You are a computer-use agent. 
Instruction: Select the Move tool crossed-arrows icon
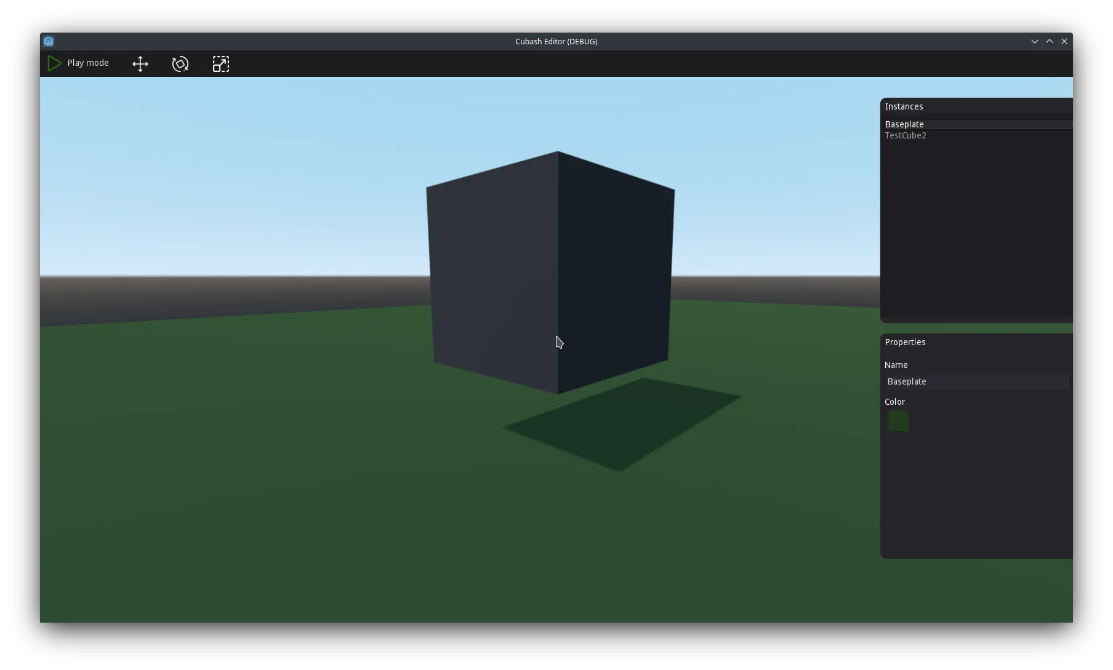coord(140,64)
